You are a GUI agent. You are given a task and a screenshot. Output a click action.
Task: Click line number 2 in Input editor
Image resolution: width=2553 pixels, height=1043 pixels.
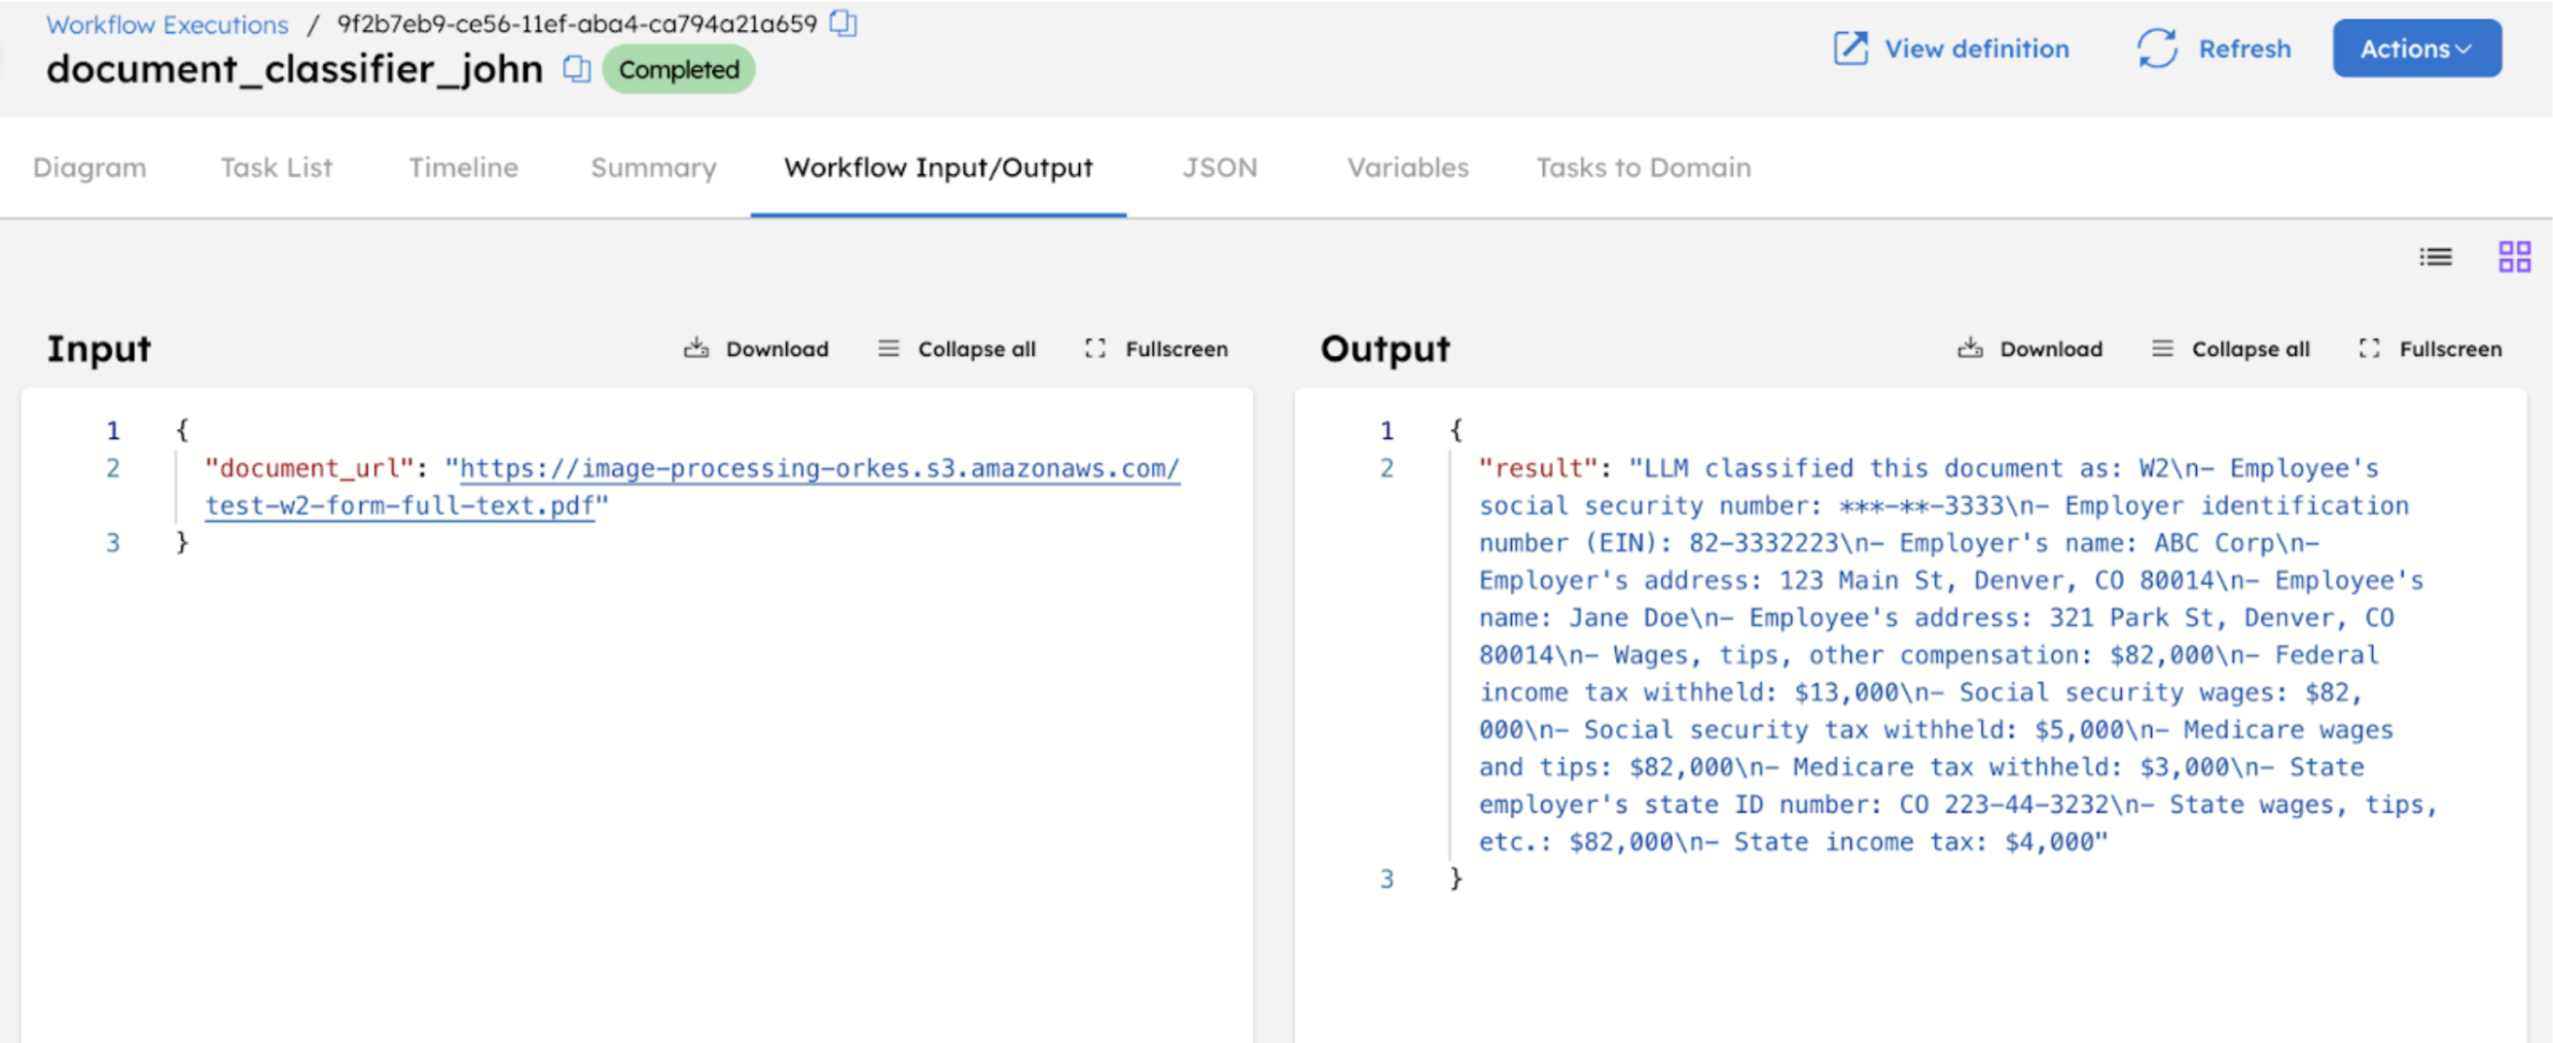coord(113,468)
